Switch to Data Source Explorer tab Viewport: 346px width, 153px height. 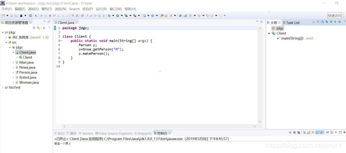click(114, 133)
